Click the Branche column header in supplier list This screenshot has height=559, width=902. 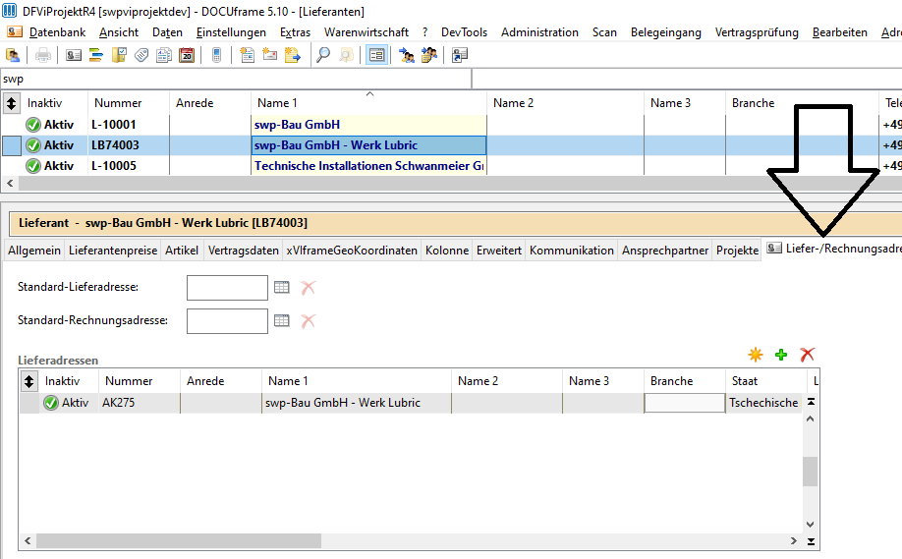pos(802,103)
